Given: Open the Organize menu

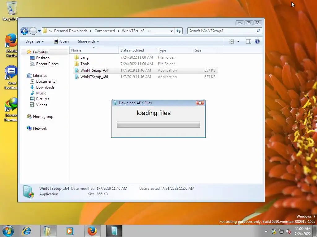Looking at the screenshot, I should pos(35,41).
